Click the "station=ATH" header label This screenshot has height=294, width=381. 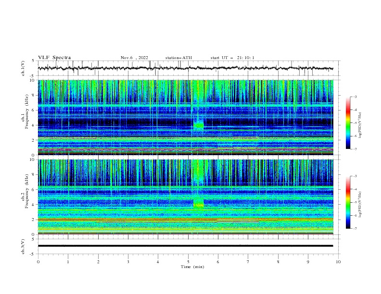pos(178,58)
